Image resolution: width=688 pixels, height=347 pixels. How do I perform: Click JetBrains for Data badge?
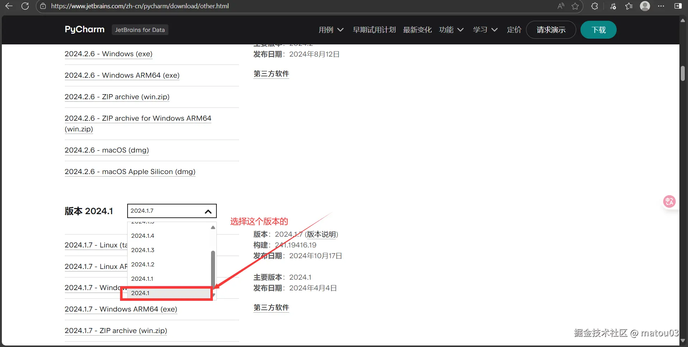pos(140,30)
